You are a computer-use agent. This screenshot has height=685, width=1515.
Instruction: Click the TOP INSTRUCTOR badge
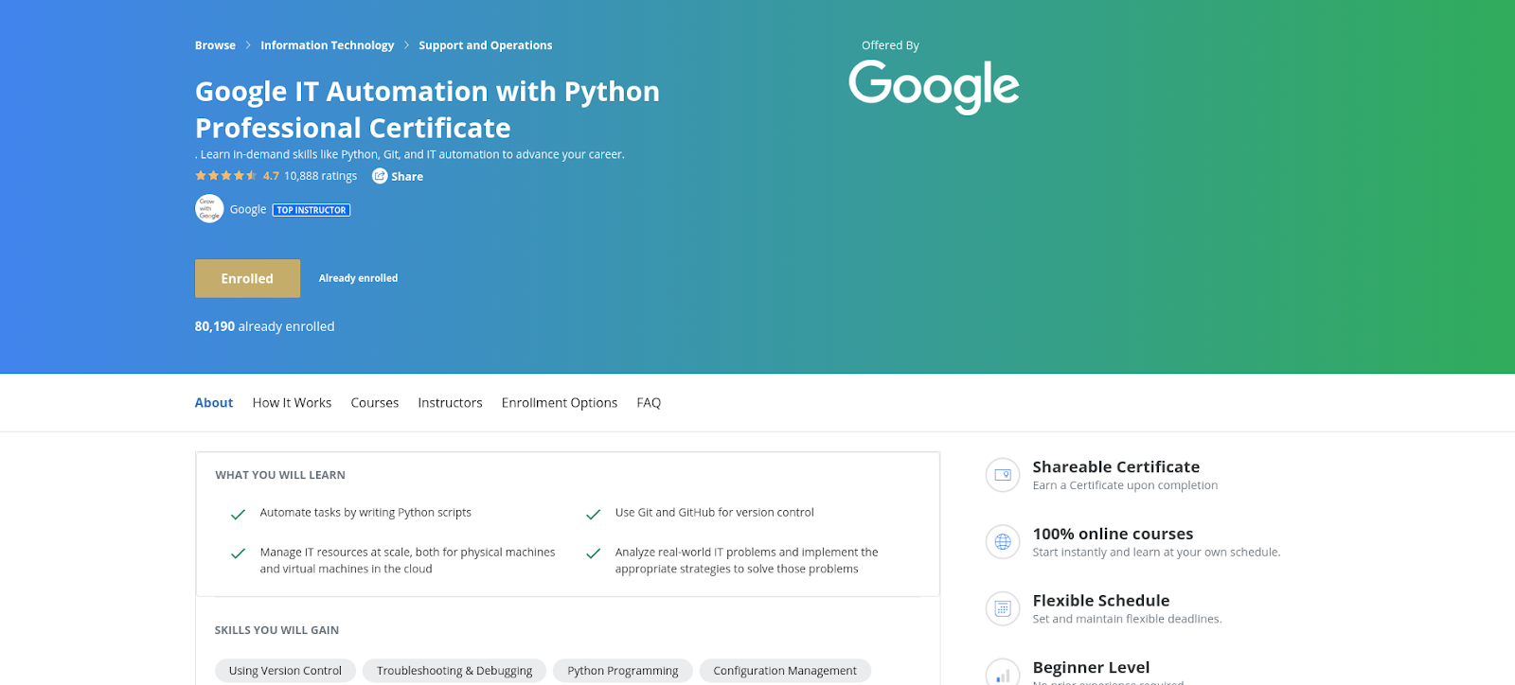[x=312, y=210]
